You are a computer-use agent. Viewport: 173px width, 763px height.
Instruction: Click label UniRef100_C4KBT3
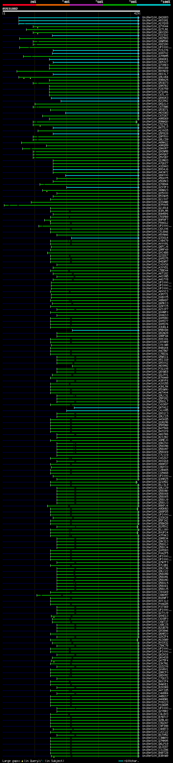(x=155, y=729)
